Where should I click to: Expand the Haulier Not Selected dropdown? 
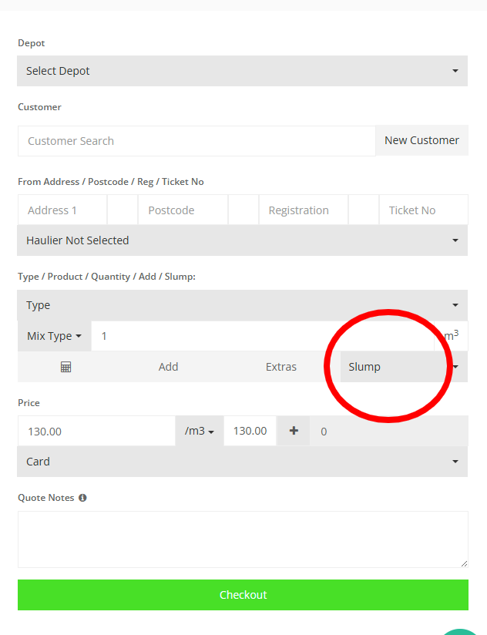click(x=242, y=240)
